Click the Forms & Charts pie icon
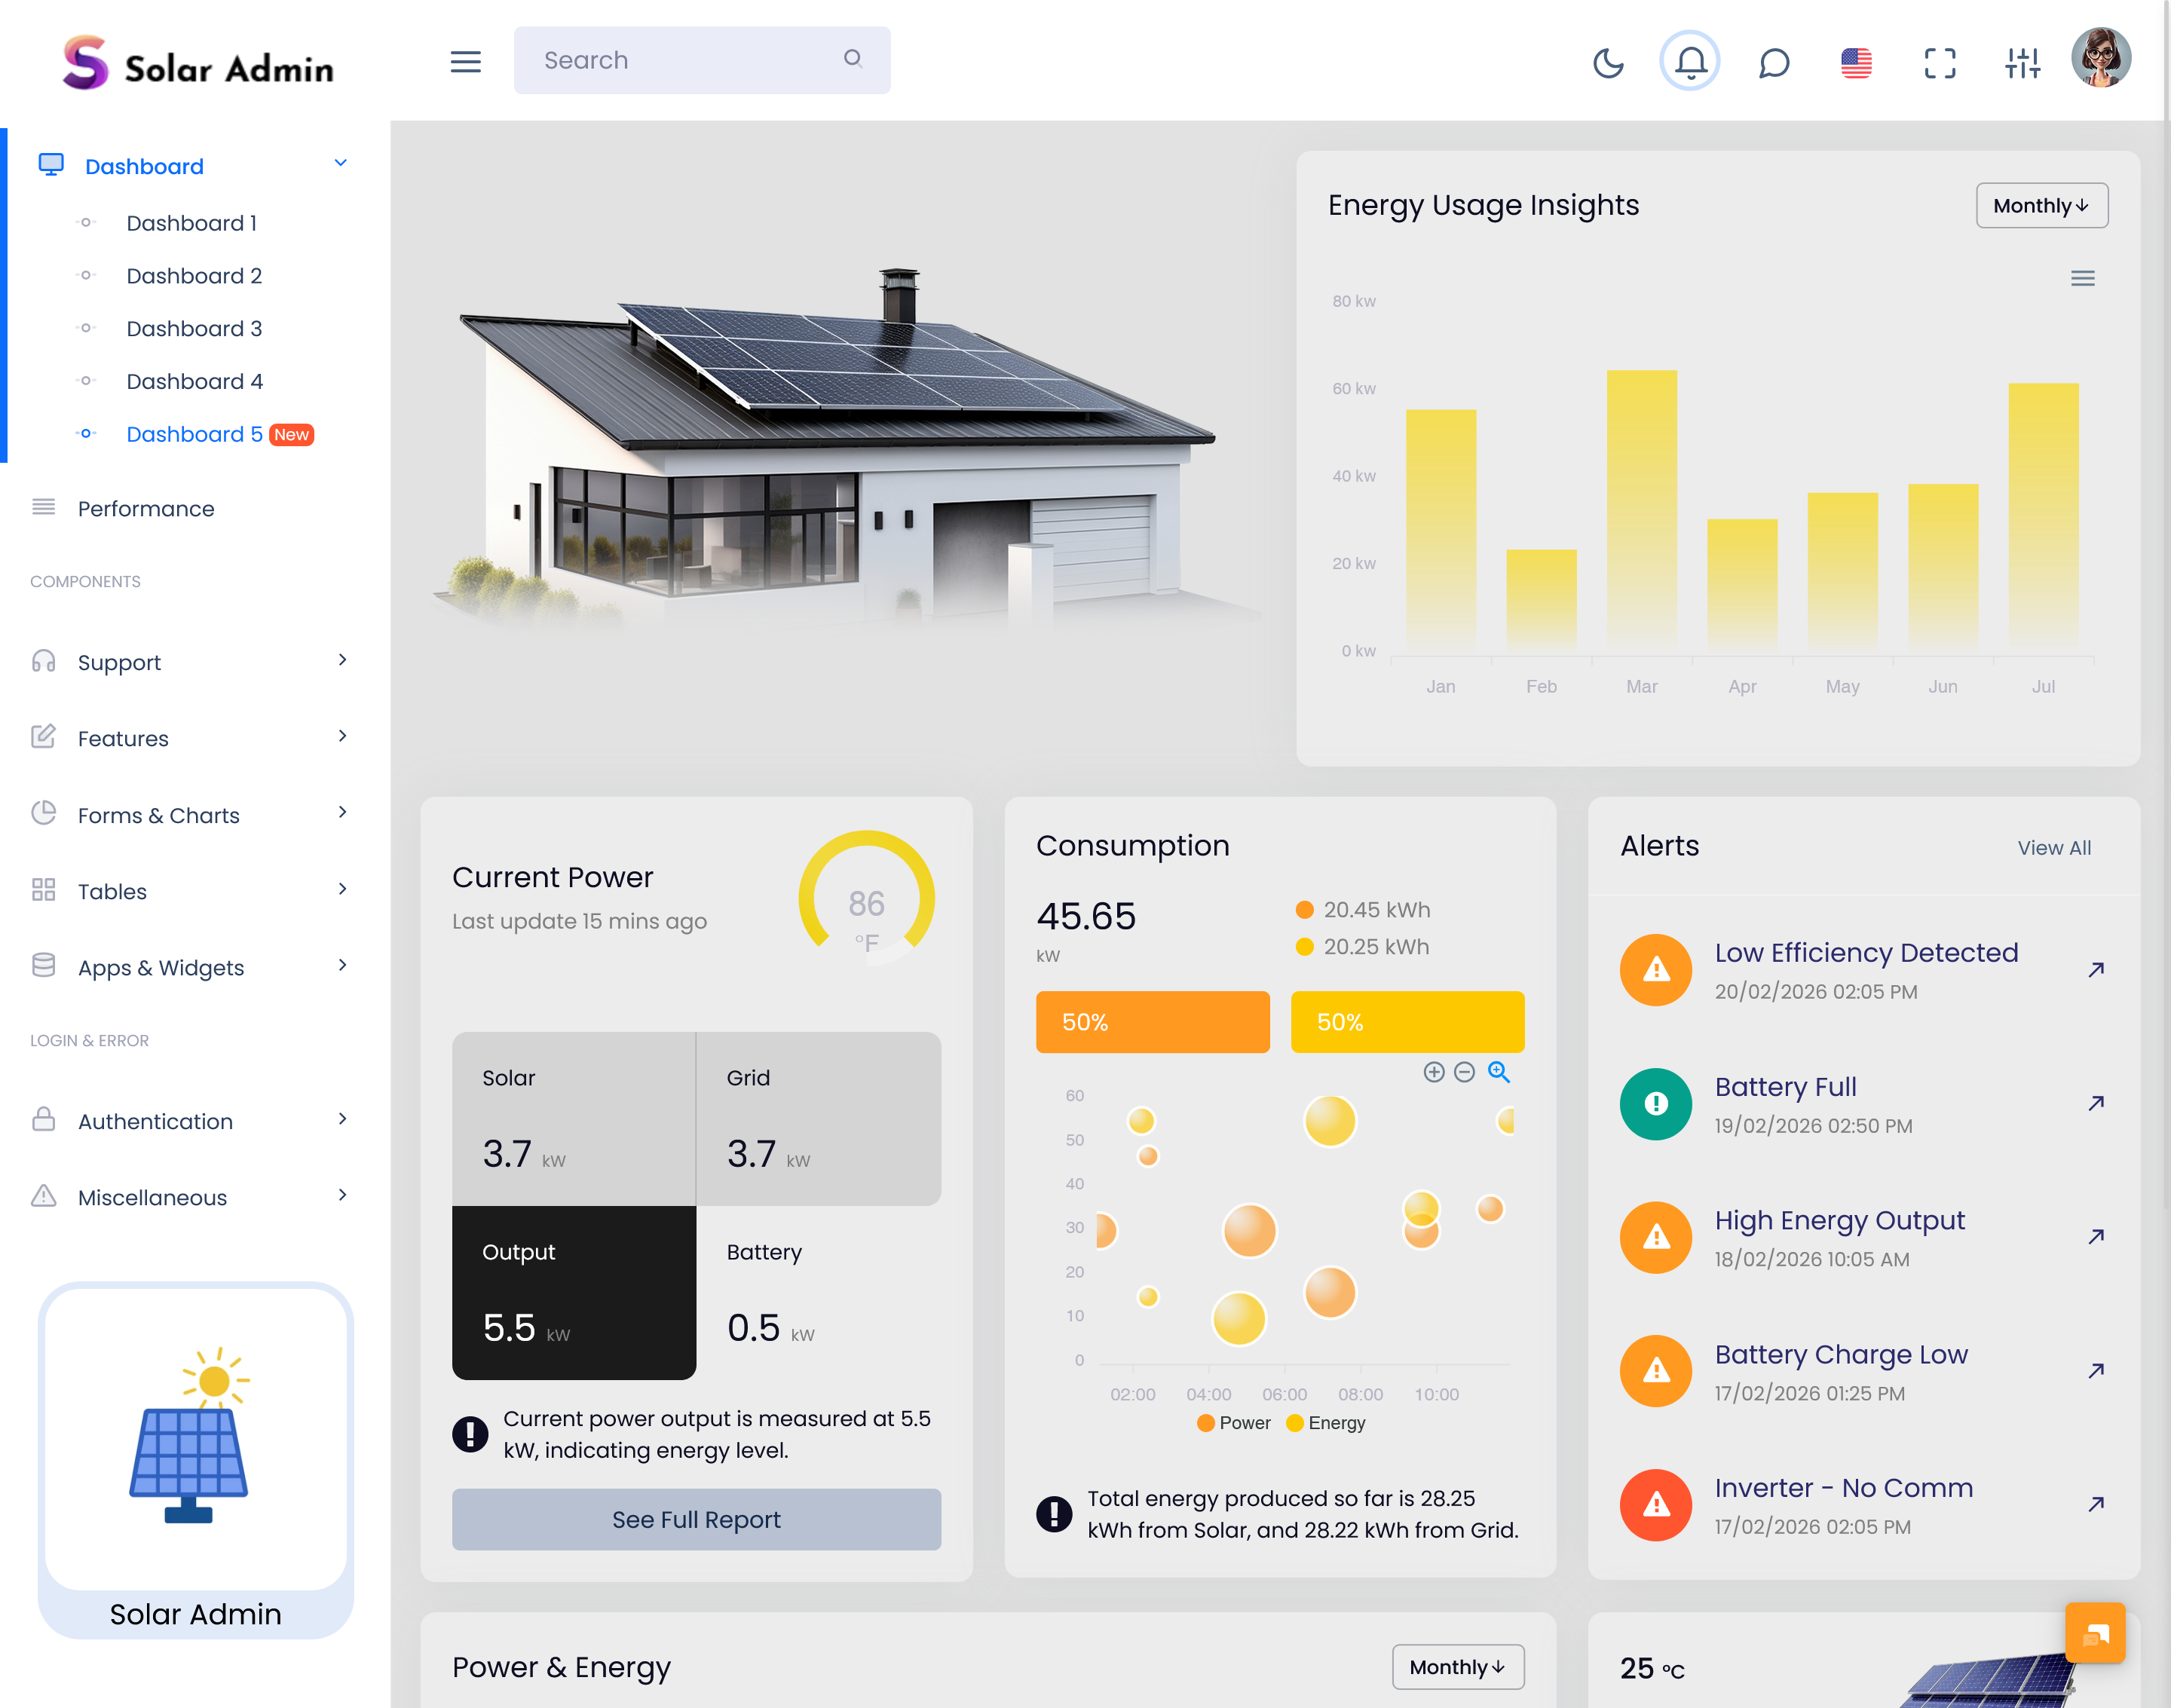The height and width of the screenshot is (1708, 2171). (43, 813)
